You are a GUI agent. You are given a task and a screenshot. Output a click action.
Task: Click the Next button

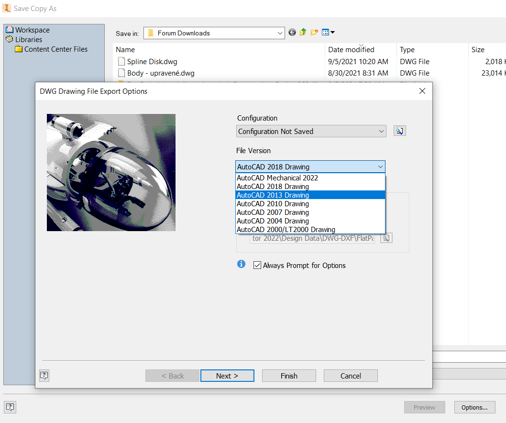(x=227, y=376)
